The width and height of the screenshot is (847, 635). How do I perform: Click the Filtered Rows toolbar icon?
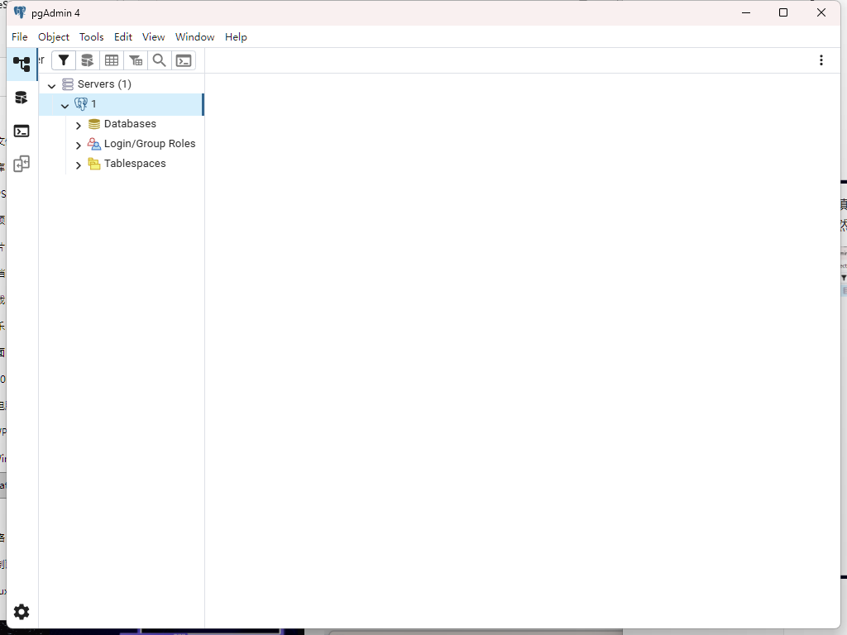[x=136, y=60]
